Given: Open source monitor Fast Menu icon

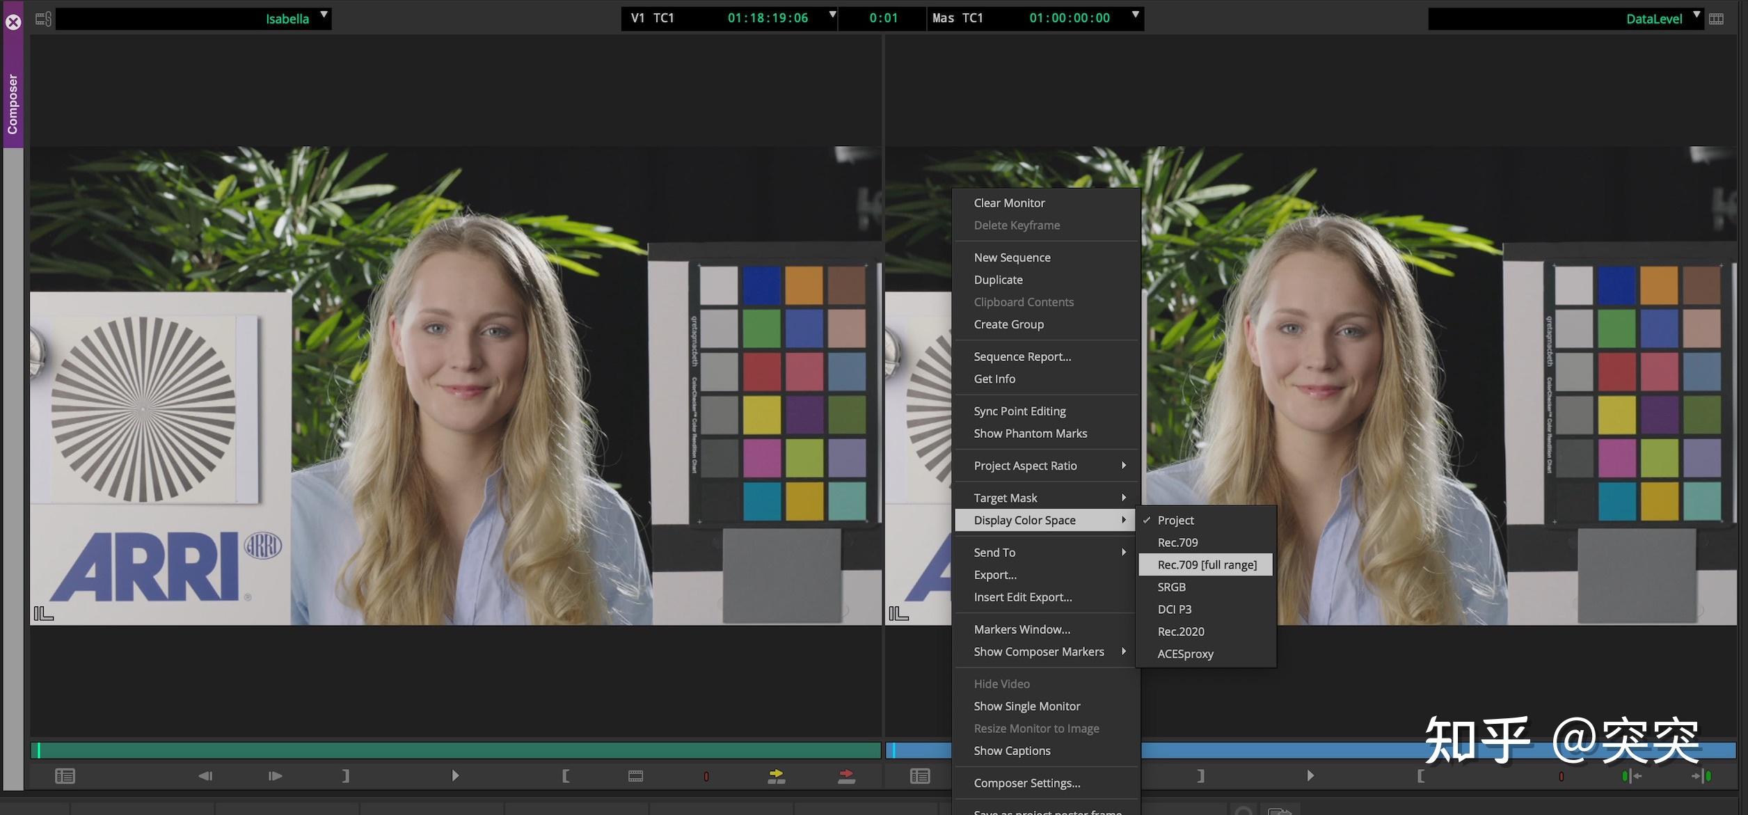Looking at the screenshot, I should (65, 776).
